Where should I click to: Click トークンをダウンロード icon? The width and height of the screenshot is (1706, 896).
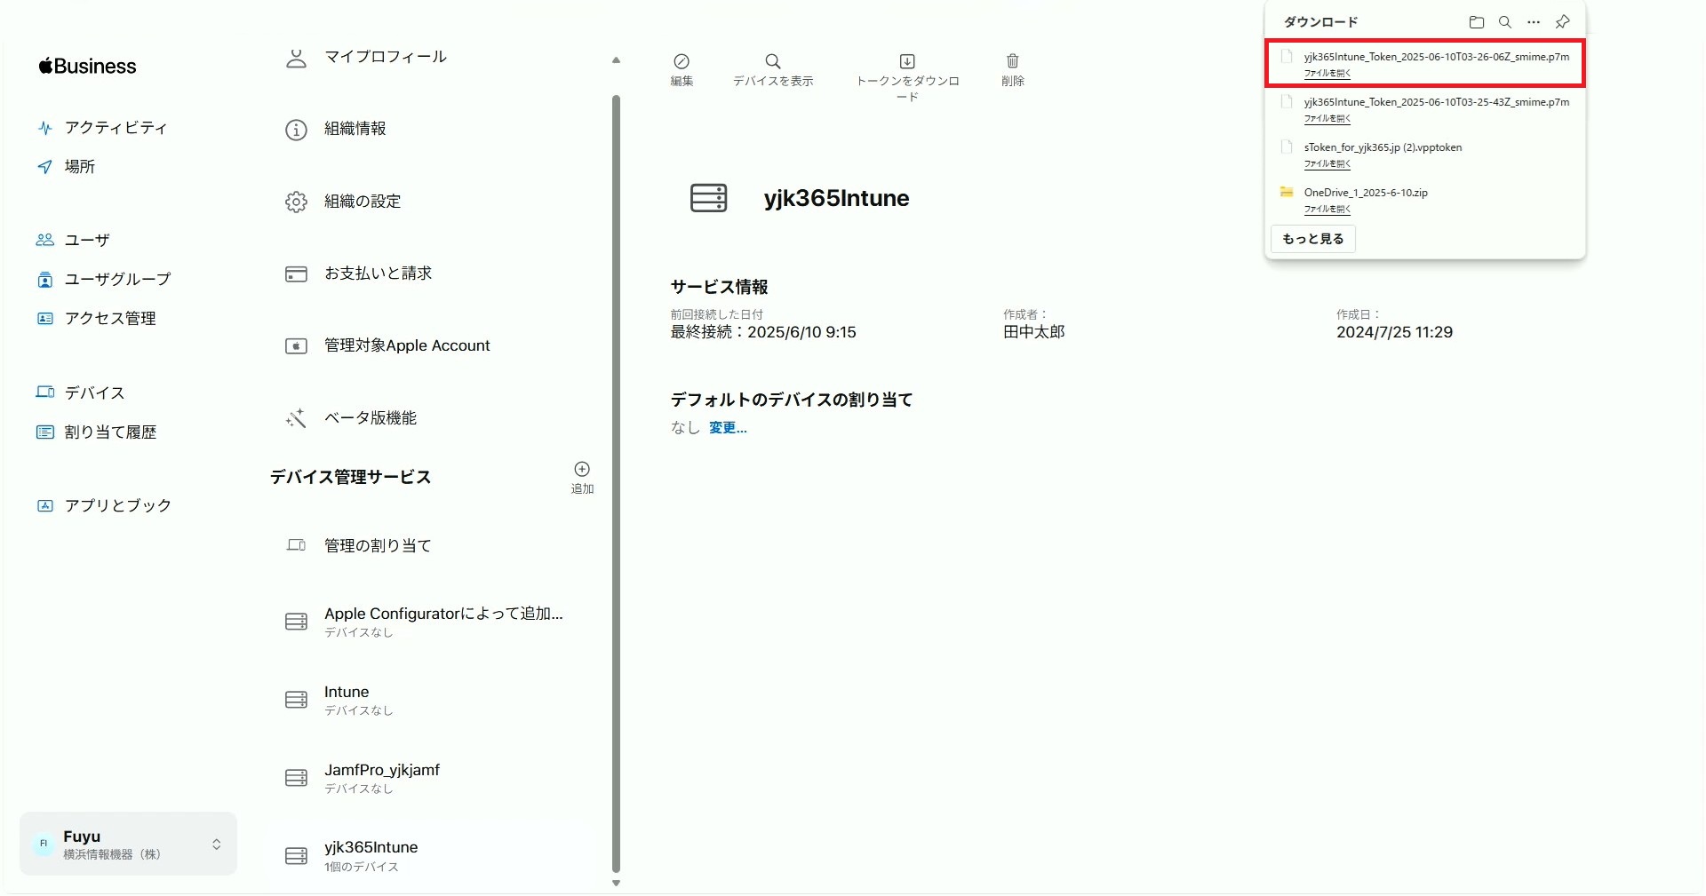pos(907,61)
